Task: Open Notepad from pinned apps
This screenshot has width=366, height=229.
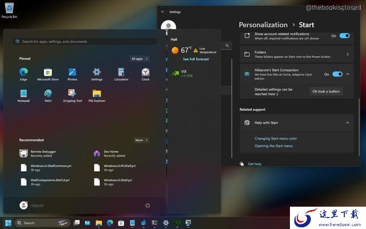Action: click(x=23, y=96)
